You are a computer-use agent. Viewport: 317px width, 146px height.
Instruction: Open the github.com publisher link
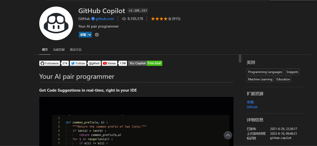point(105,19)
